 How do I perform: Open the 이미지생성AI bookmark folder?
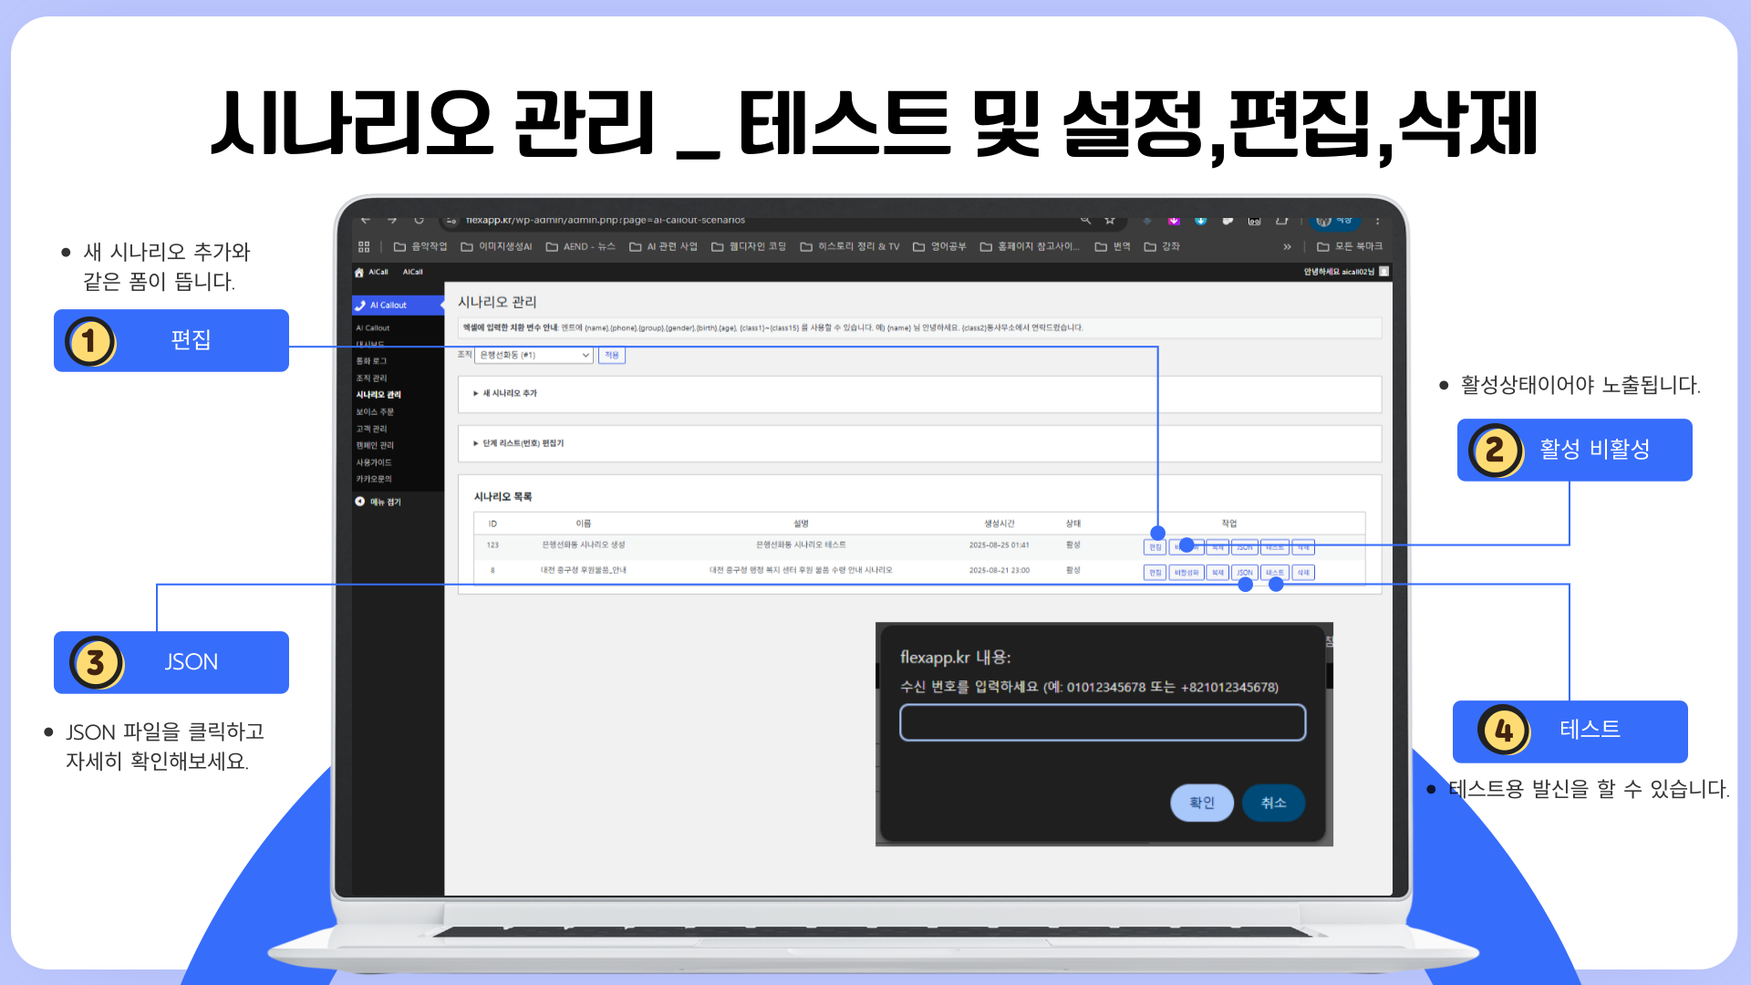(497, 246)
